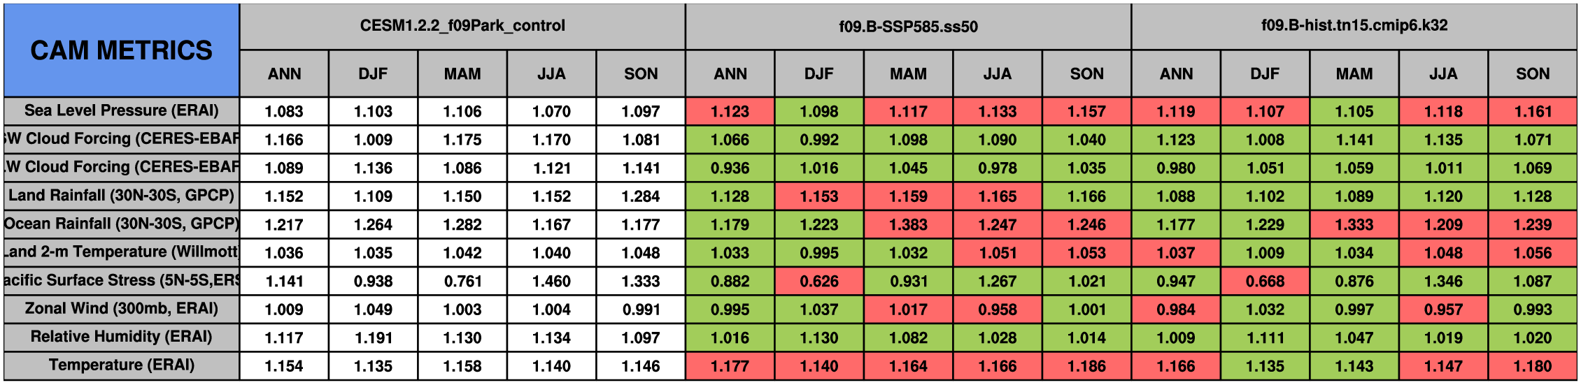Click the DJF header under CESM1.2.2_f09Park_control

[373, 73]
